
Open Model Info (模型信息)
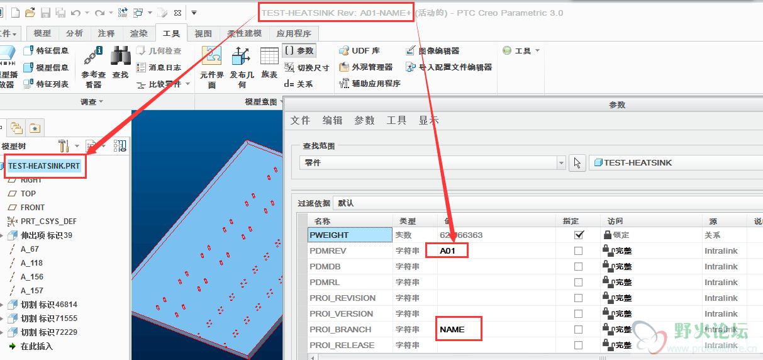pos(47,67)
